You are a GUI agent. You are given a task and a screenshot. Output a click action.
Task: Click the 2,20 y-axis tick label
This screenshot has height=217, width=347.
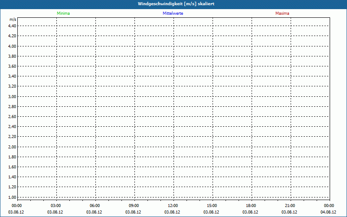tap(12, 137)
